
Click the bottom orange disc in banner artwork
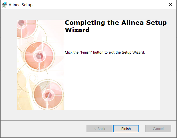[x=48, y=95]
